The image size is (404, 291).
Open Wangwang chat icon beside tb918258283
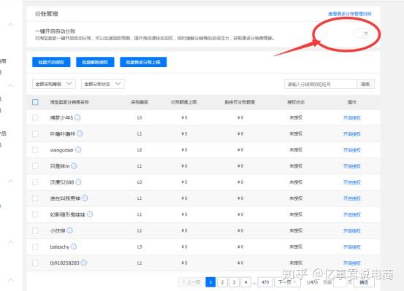[x=84, y=263]
